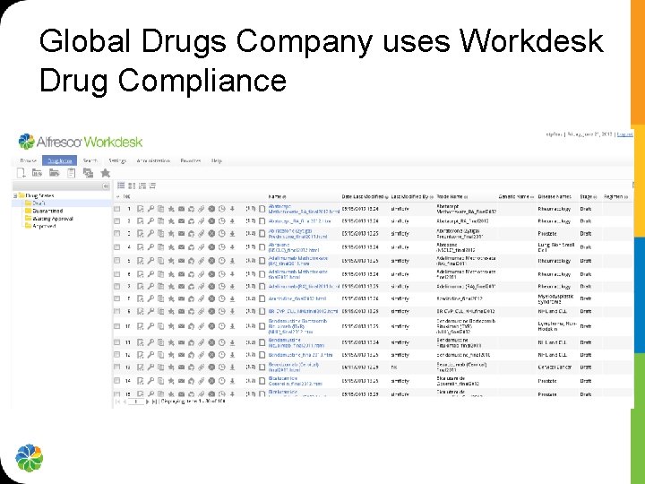Sort by Last Modified By column
Image resolution: width=645 pixels, height=484 pixels.
tap(412, 197)
